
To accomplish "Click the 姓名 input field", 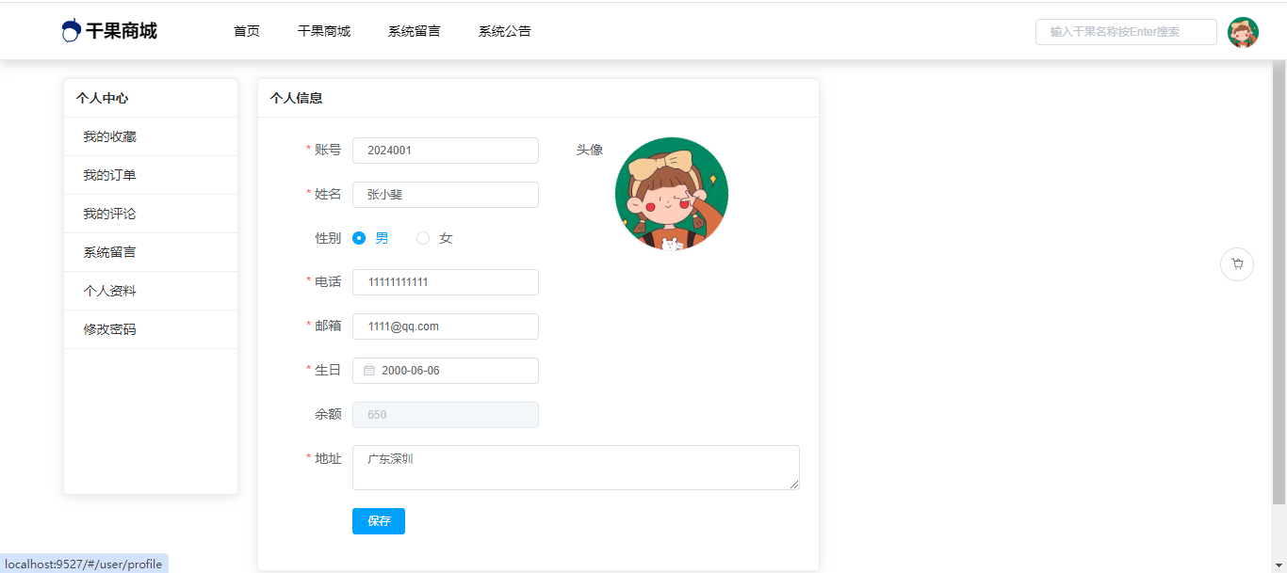I will coord(446,195).
